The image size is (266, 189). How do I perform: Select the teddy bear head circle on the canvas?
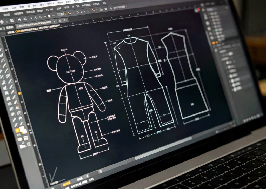[70, 69]
